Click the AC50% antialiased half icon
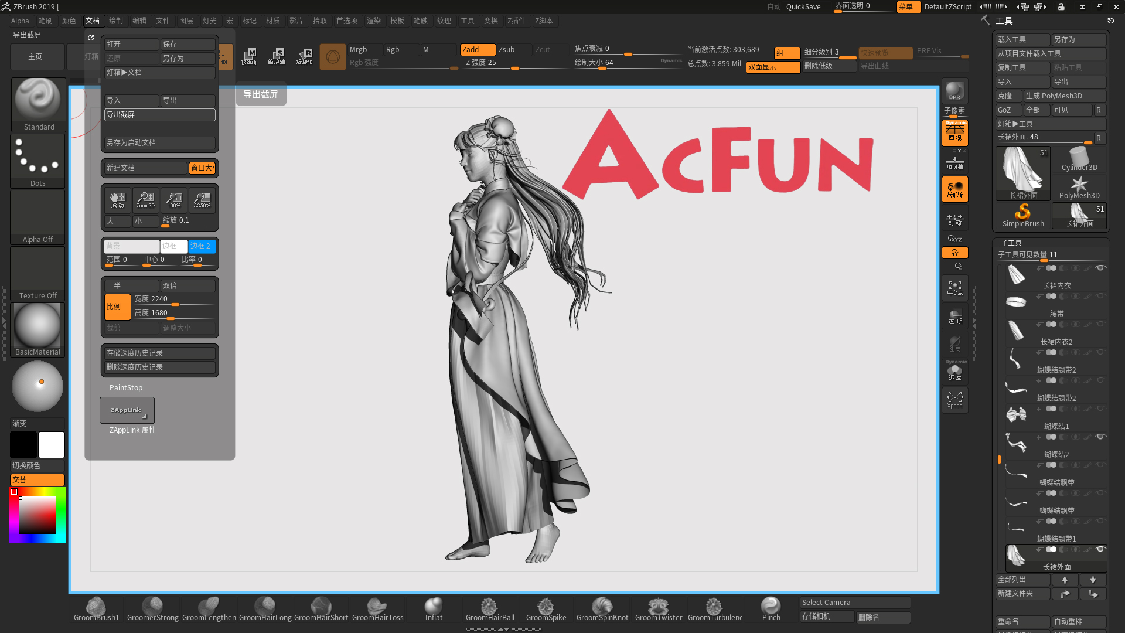Screen dimensions: 1125x633 [x=202, y=200]
